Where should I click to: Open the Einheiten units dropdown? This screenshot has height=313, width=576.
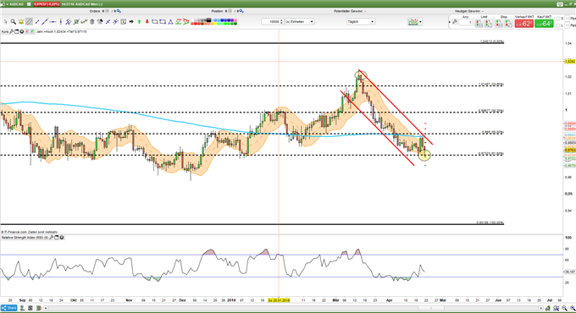click(300, 22)
